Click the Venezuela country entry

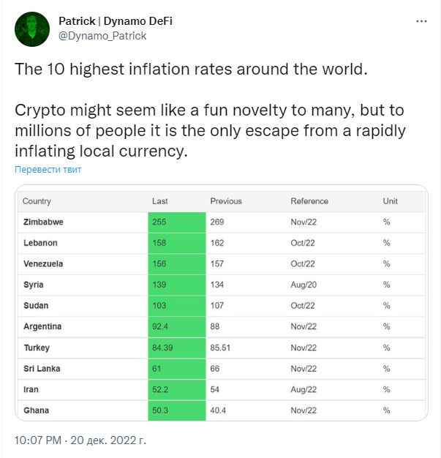click(43, 263)
